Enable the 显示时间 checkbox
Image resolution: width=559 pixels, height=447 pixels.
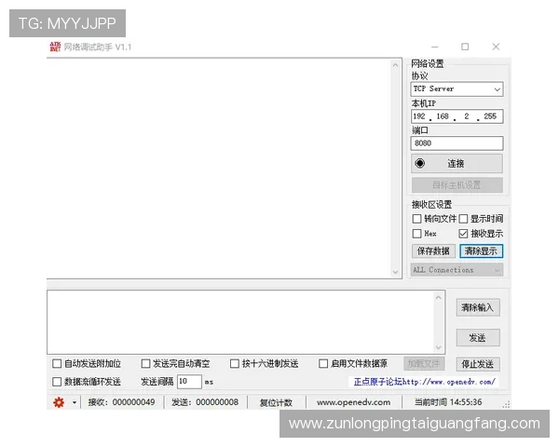pos(463,218)
